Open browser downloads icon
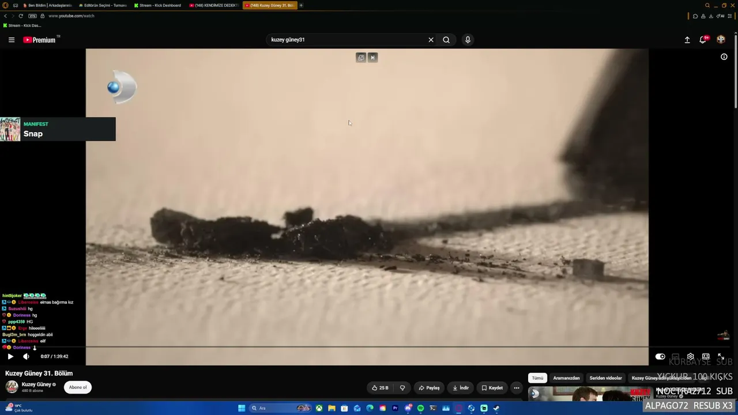This screenshot has width=738, height=415. point(710,16)
